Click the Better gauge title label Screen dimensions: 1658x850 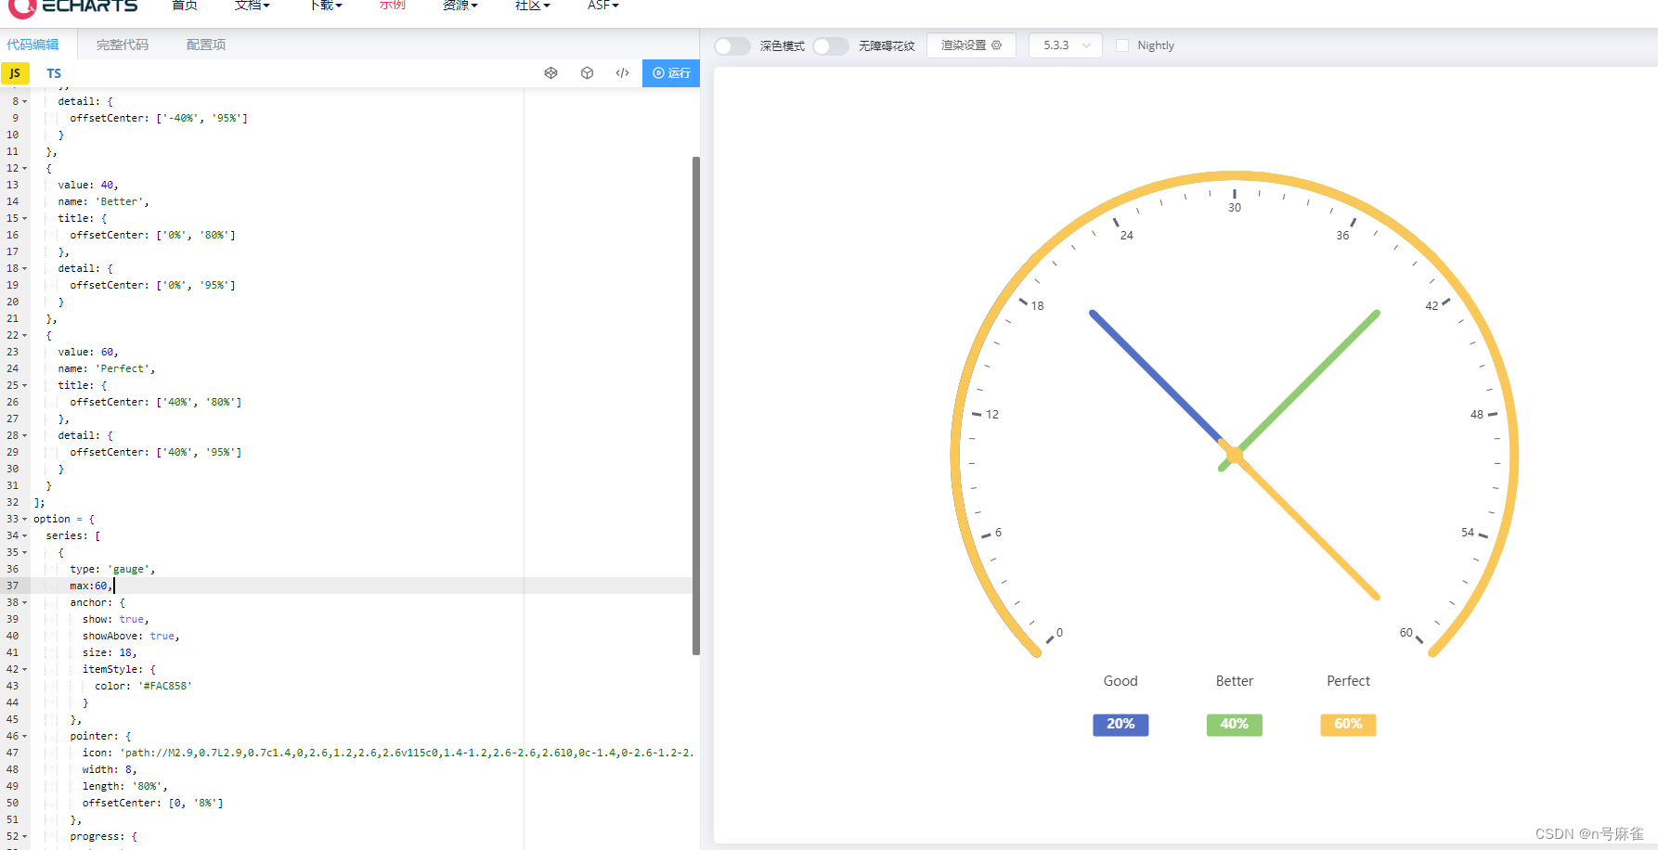point(1235,681)
